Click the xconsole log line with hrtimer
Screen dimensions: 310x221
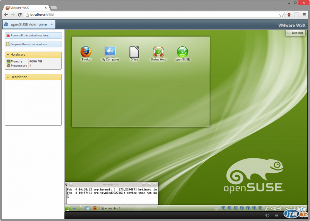(x=112, y=190)
